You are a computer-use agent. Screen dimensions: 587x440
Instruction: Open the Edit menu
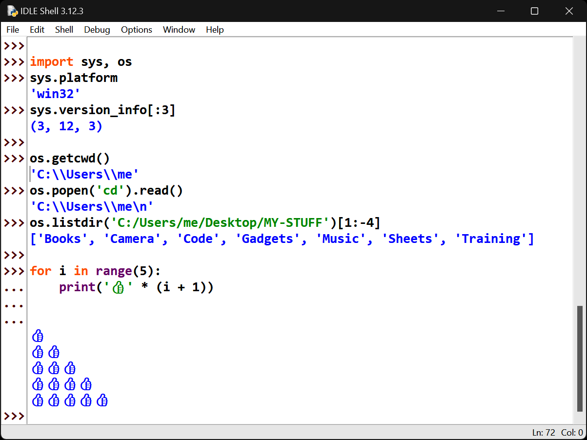37,30
